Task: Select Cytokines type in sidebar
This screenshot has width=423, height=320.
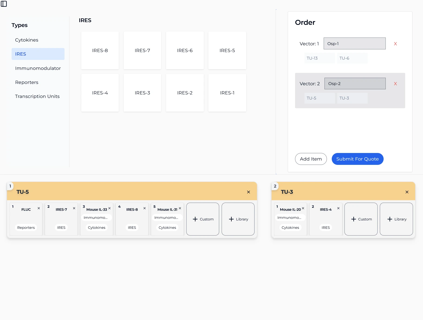Action: [27, 40]
